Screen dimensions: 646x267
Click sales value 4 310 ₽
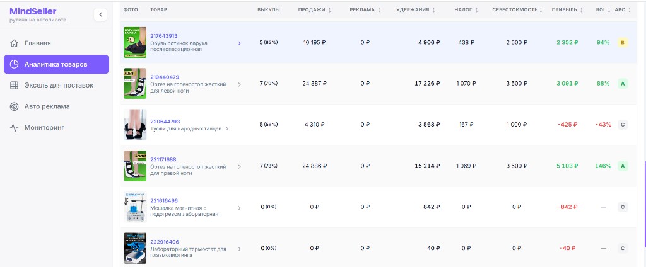314,125
